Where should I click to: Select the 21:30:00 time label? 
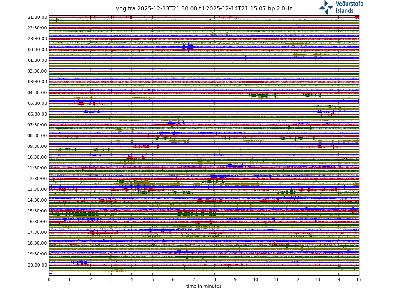(37, 18)
